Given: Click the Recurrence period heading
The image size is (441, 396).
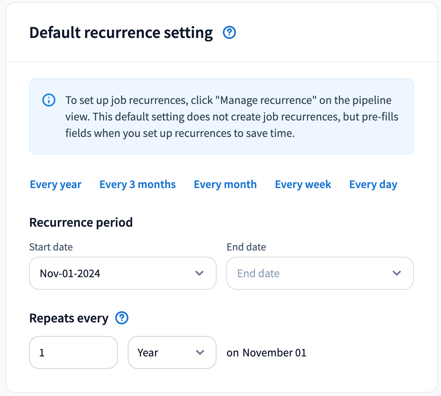Looking at the screenshot, I should point(81,222).
